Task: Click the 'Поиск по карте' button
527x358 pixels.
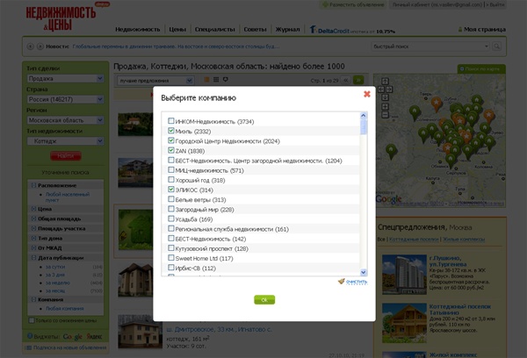Action: click(x=481, y=68)
